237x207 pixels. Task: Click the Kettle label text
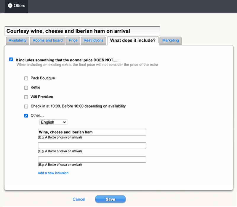[x=35, y=87]
